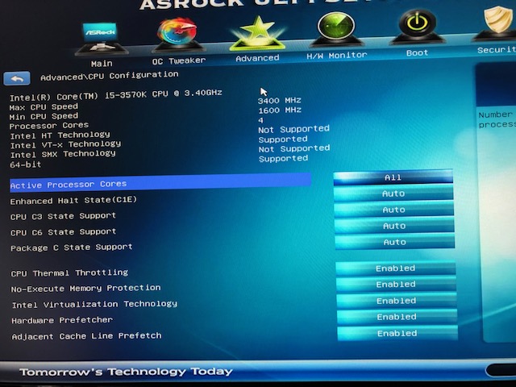
Task: Click the Boot power icon
Action: 418,27
